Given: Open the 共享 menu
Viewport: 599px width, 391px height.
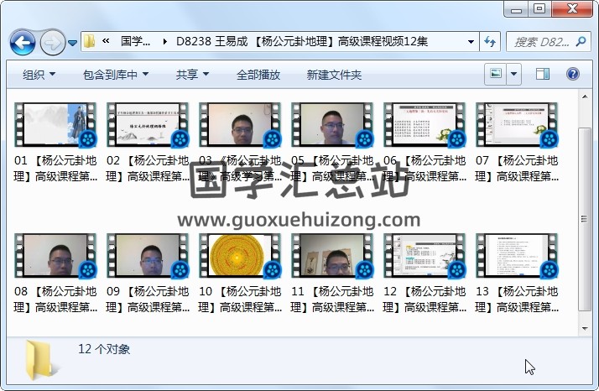Looking at the screenshot, I should pos(192,75).
